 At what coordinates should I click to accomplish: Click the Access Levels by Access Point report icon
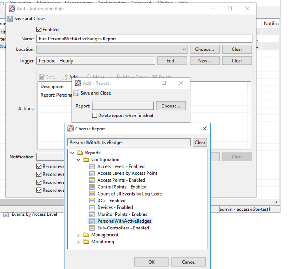coord(92,173)
